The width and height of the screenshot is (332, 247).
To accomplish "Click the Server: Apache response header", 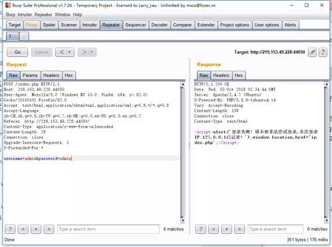I will pyautogui.click(x=228, y=95).
